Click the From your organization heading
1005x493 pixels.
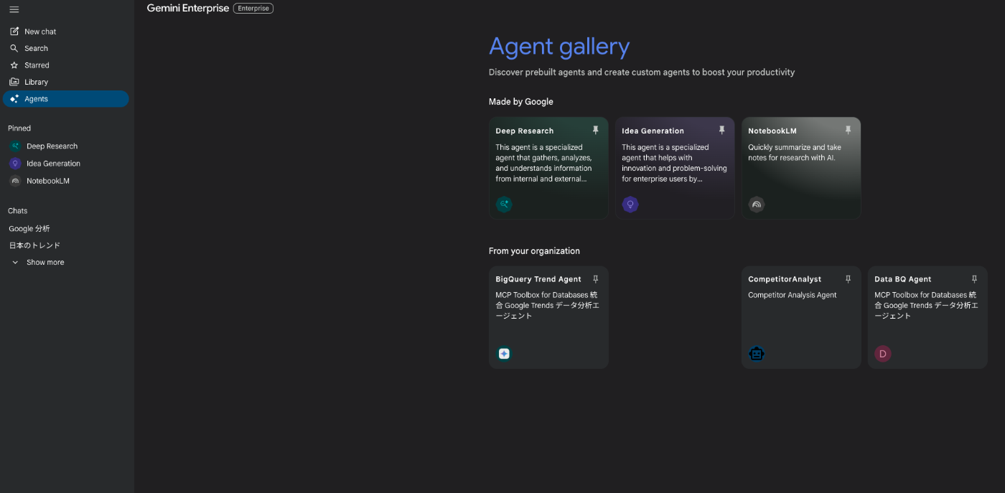[x=534, y=251]
